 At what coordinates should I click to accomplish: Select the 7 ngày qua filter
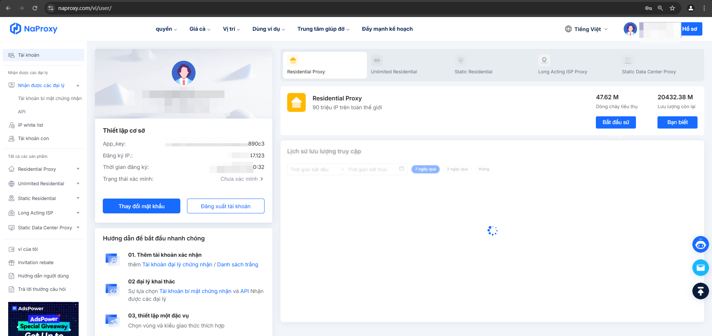[425, 169]
